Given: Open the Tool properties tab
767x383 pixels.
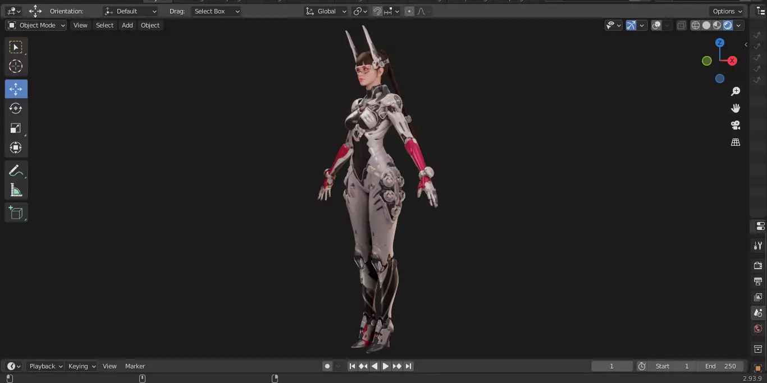Looking at the screenshot, I should click(758, 246).
